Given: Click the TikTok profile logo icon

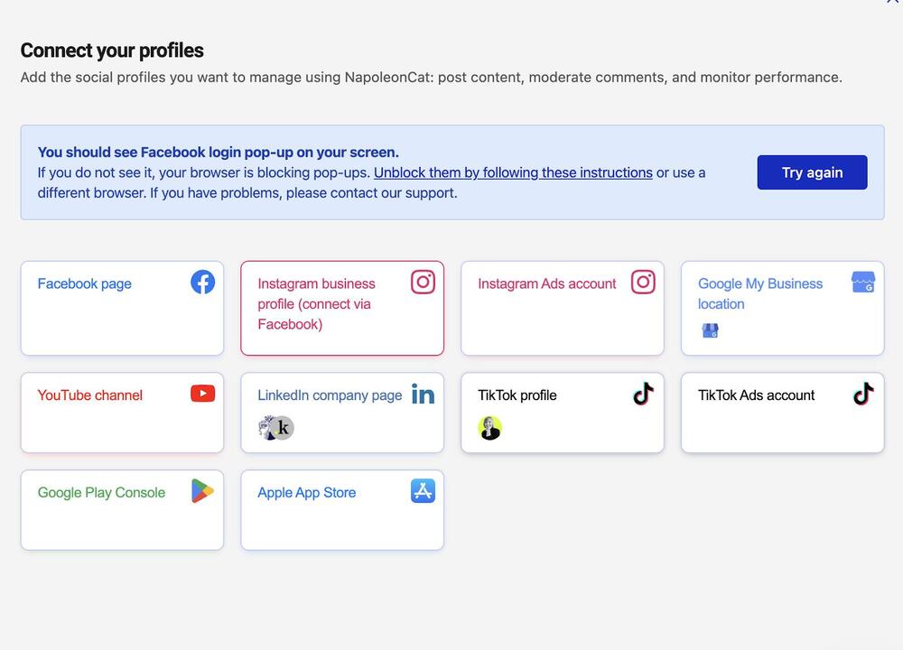Looking at the screenshot, I should click(643, 394).
